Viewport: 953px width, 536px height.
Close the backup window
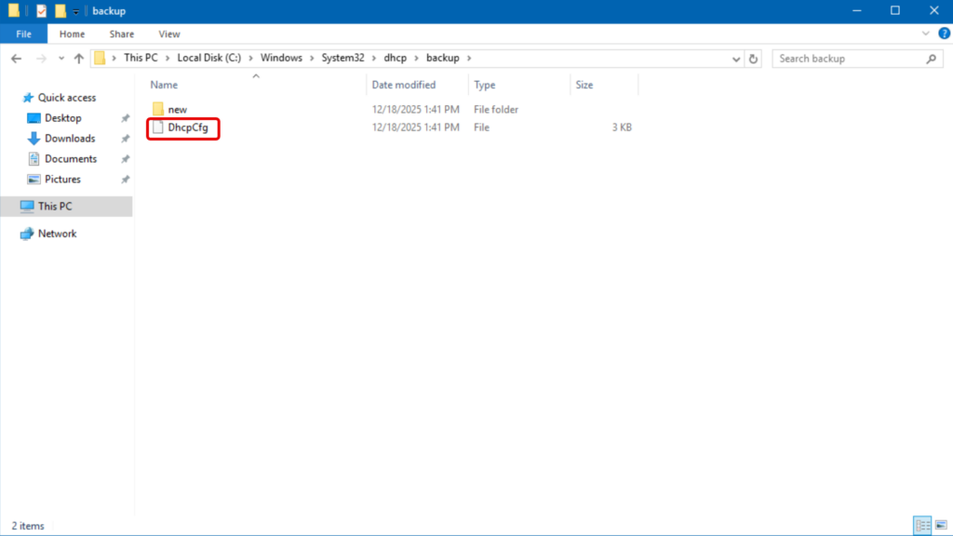click(x=934, y=11)
